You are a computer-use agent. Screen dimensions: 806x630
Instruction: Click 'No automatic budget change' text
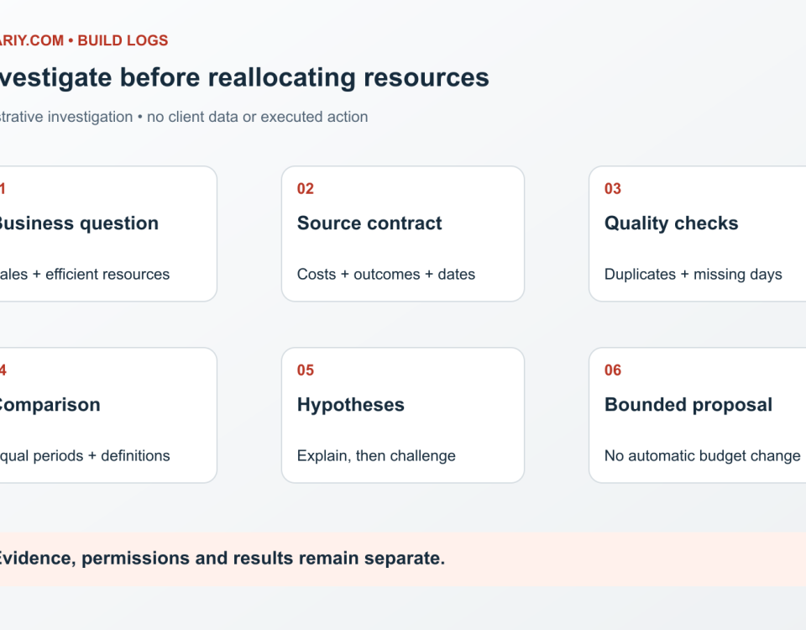pos(702,455)
